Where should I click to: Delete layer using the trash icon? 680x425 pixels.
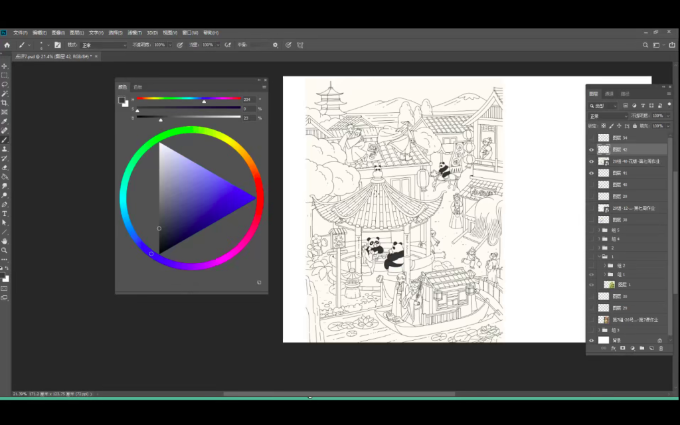click(661, 348)
